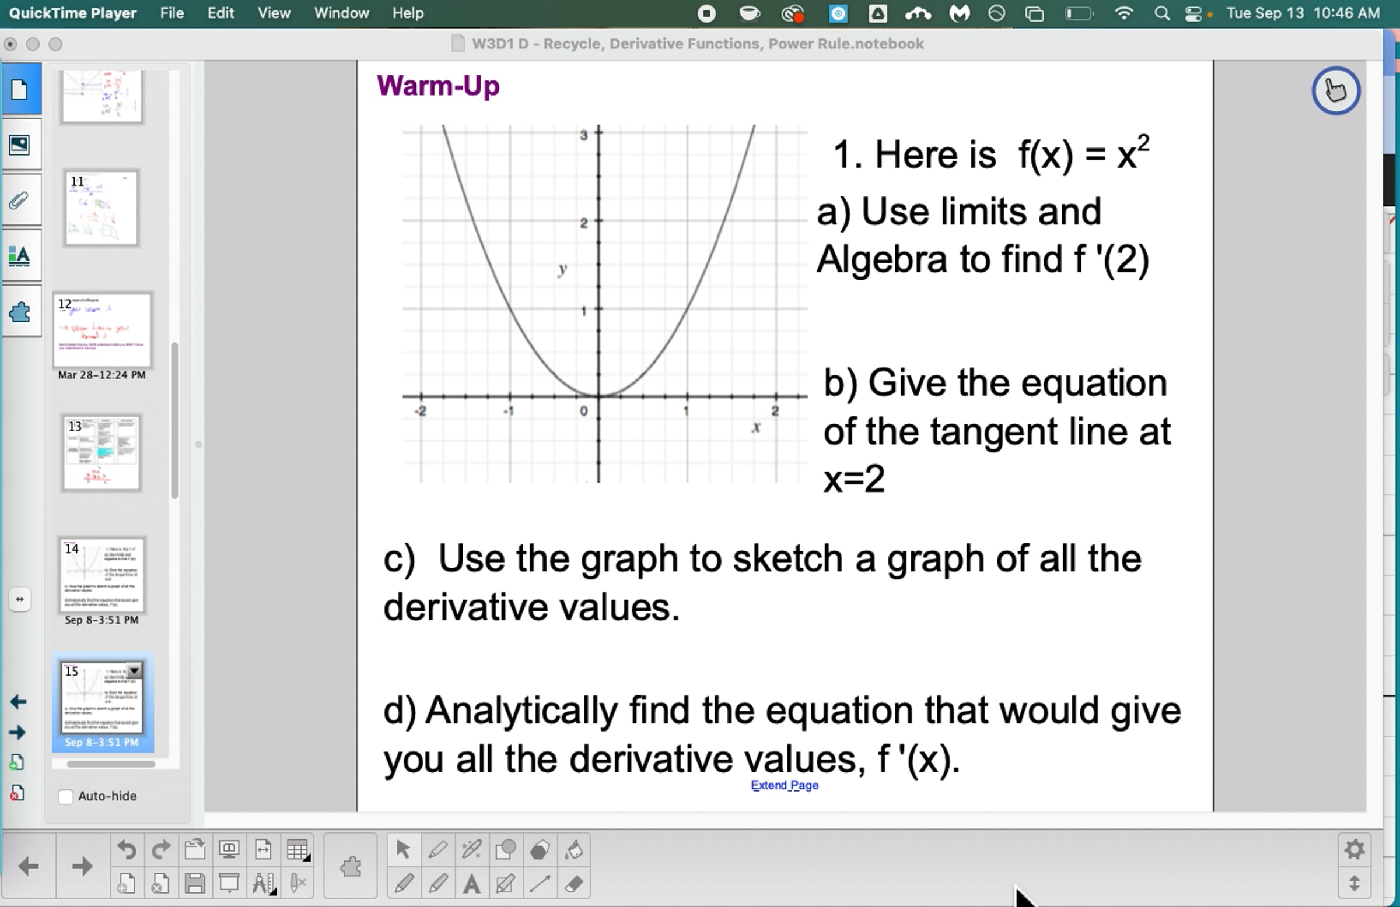Open the Attachments paperclip tab

click(x=20, y=201)
